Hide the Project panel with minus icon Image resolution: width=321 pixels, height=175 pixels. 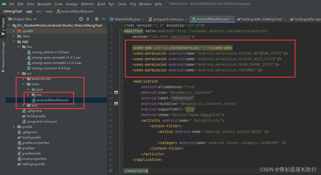pyautogui.click(x=104, y=19)
